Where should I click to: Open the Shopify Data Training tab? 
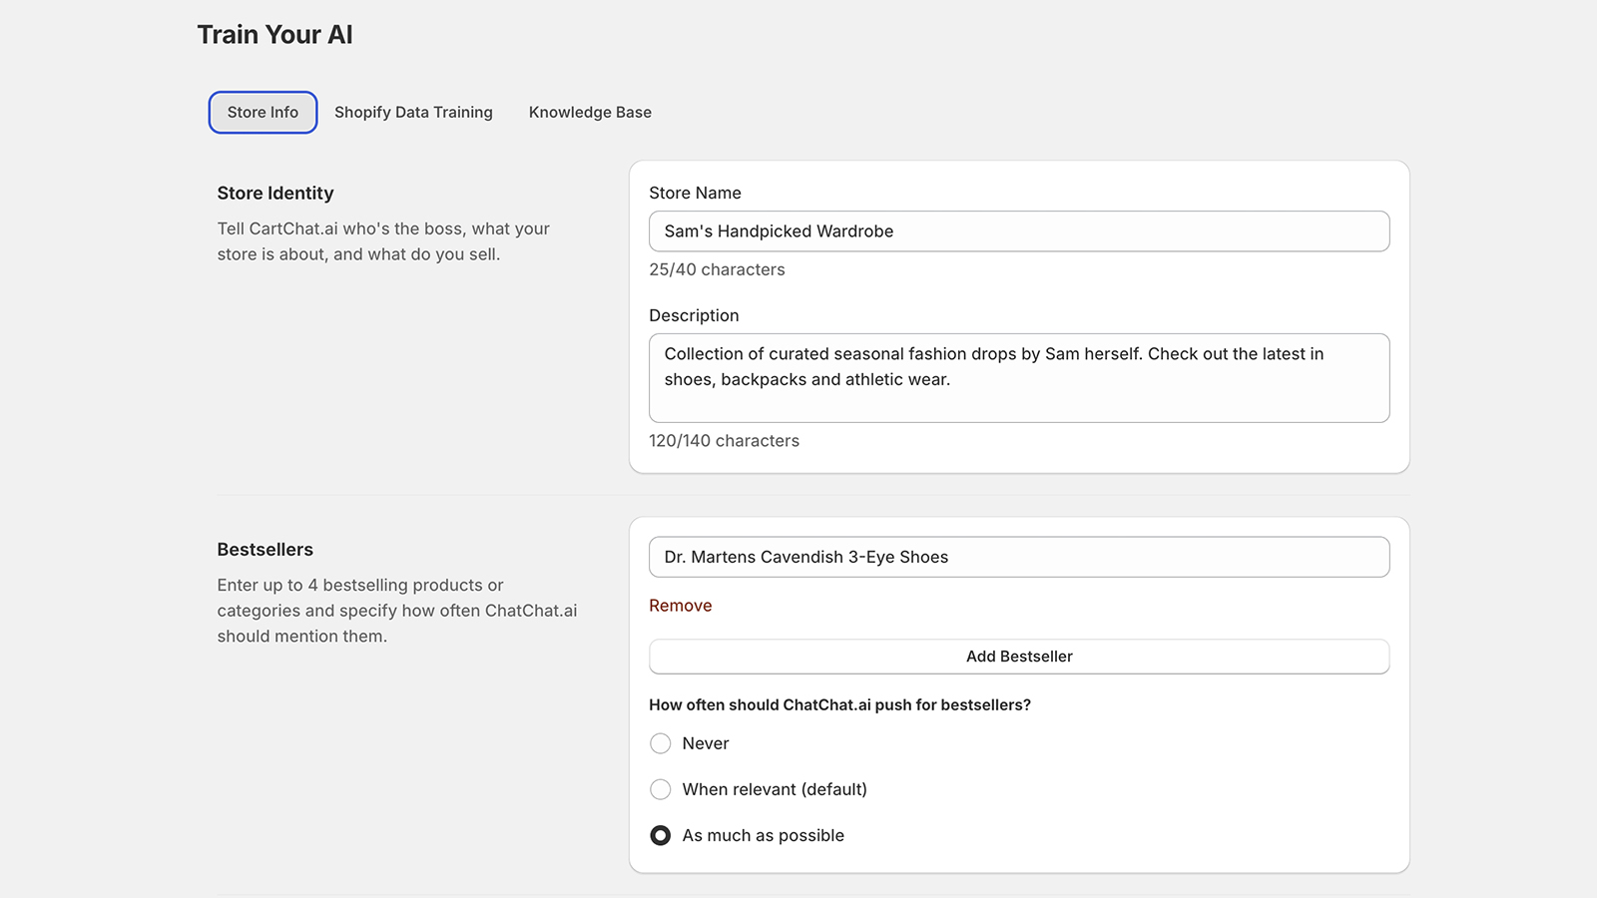413,112
